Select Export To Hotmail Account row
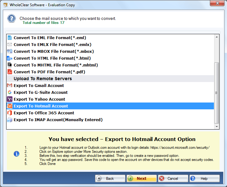Screen dimensions: 227x187 [x=110, y=106]
